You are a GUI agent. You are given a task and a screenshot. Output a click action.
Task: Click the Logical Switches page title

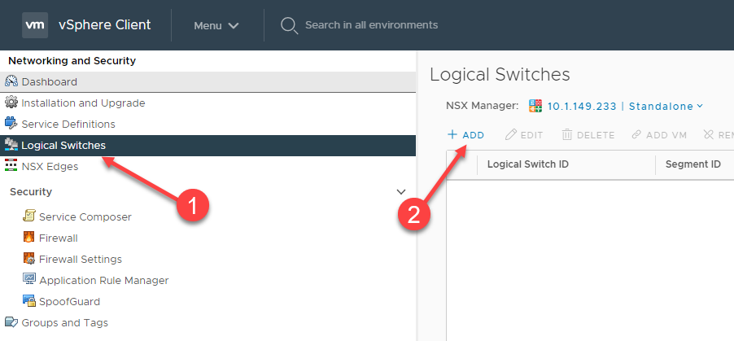[x=500, y=75]
